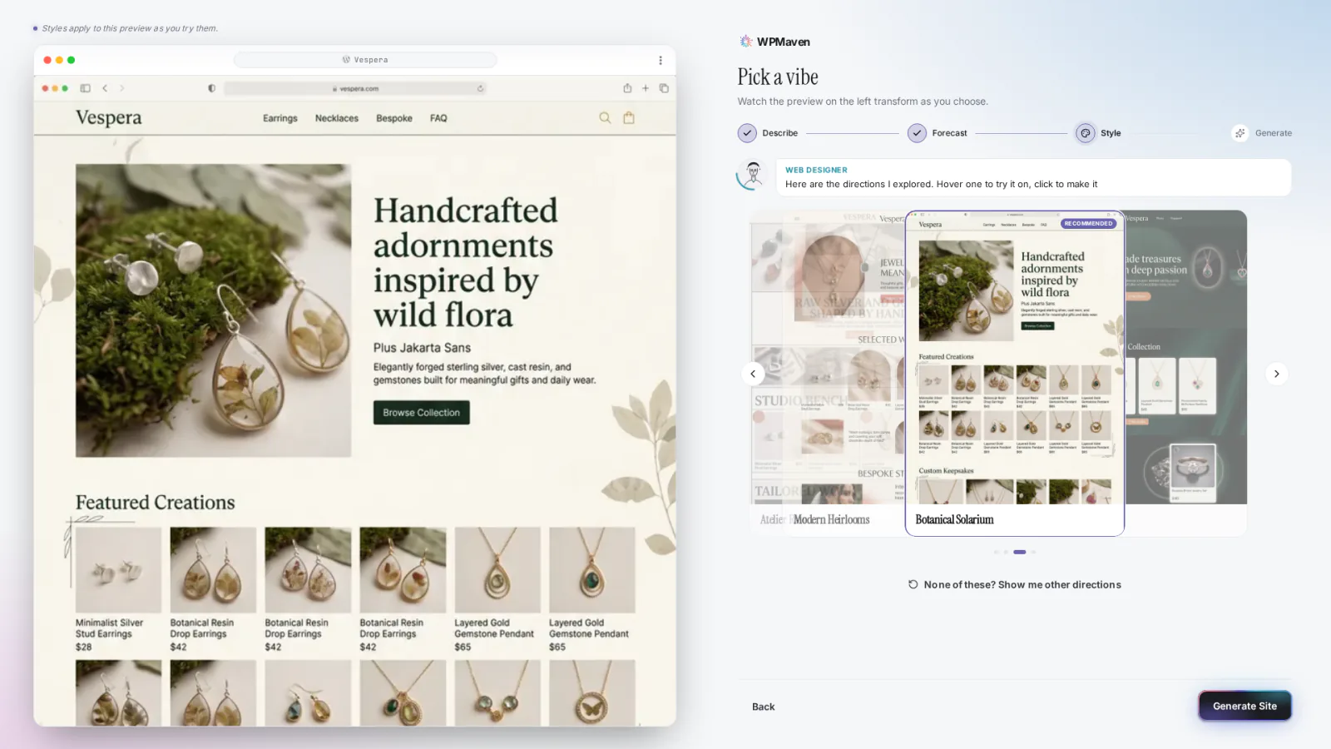Click the Vespera tab title pill

coord(365,60)
